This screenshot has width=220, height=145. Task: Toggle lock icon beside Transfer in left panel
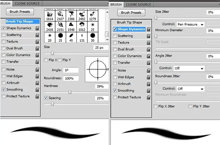click(x=37, y=62)
